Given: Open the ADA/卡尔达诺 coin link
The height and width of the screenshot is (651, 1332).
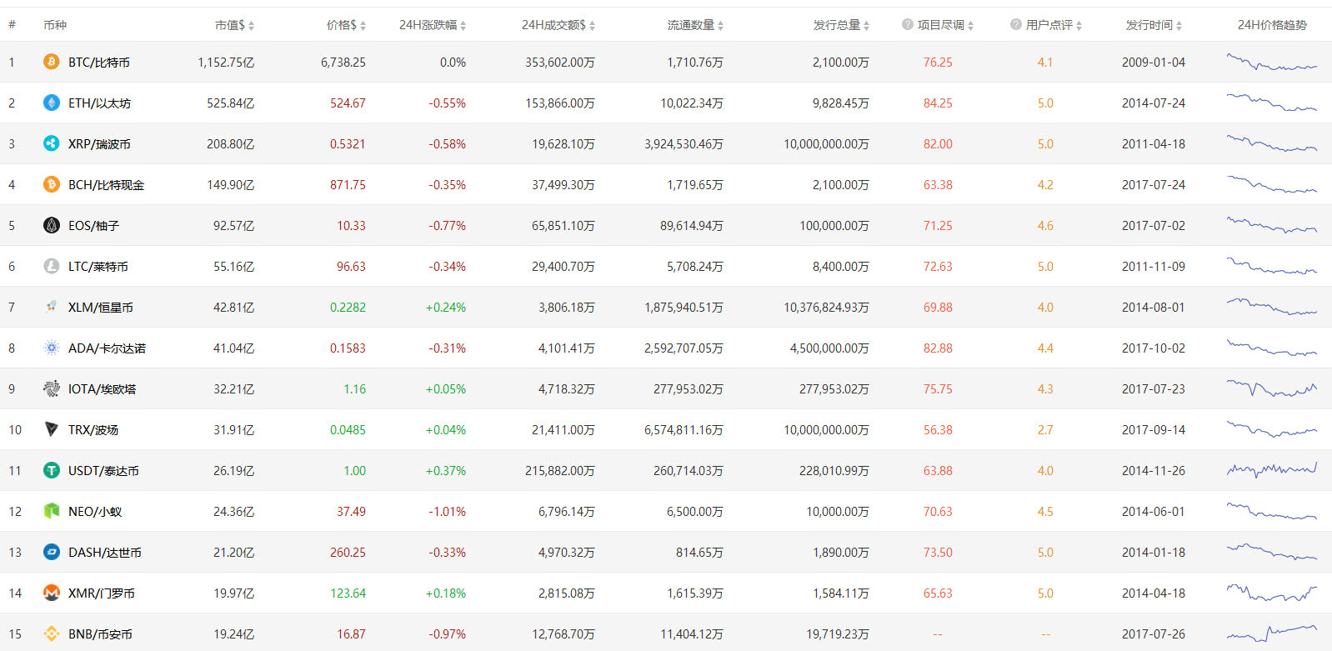Looking at the screenshot, I should 108,348.
